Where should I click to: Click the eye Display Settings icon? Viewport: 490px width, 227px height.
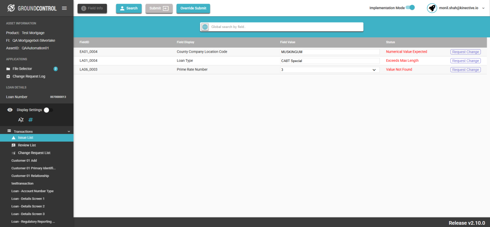[10, 110]
